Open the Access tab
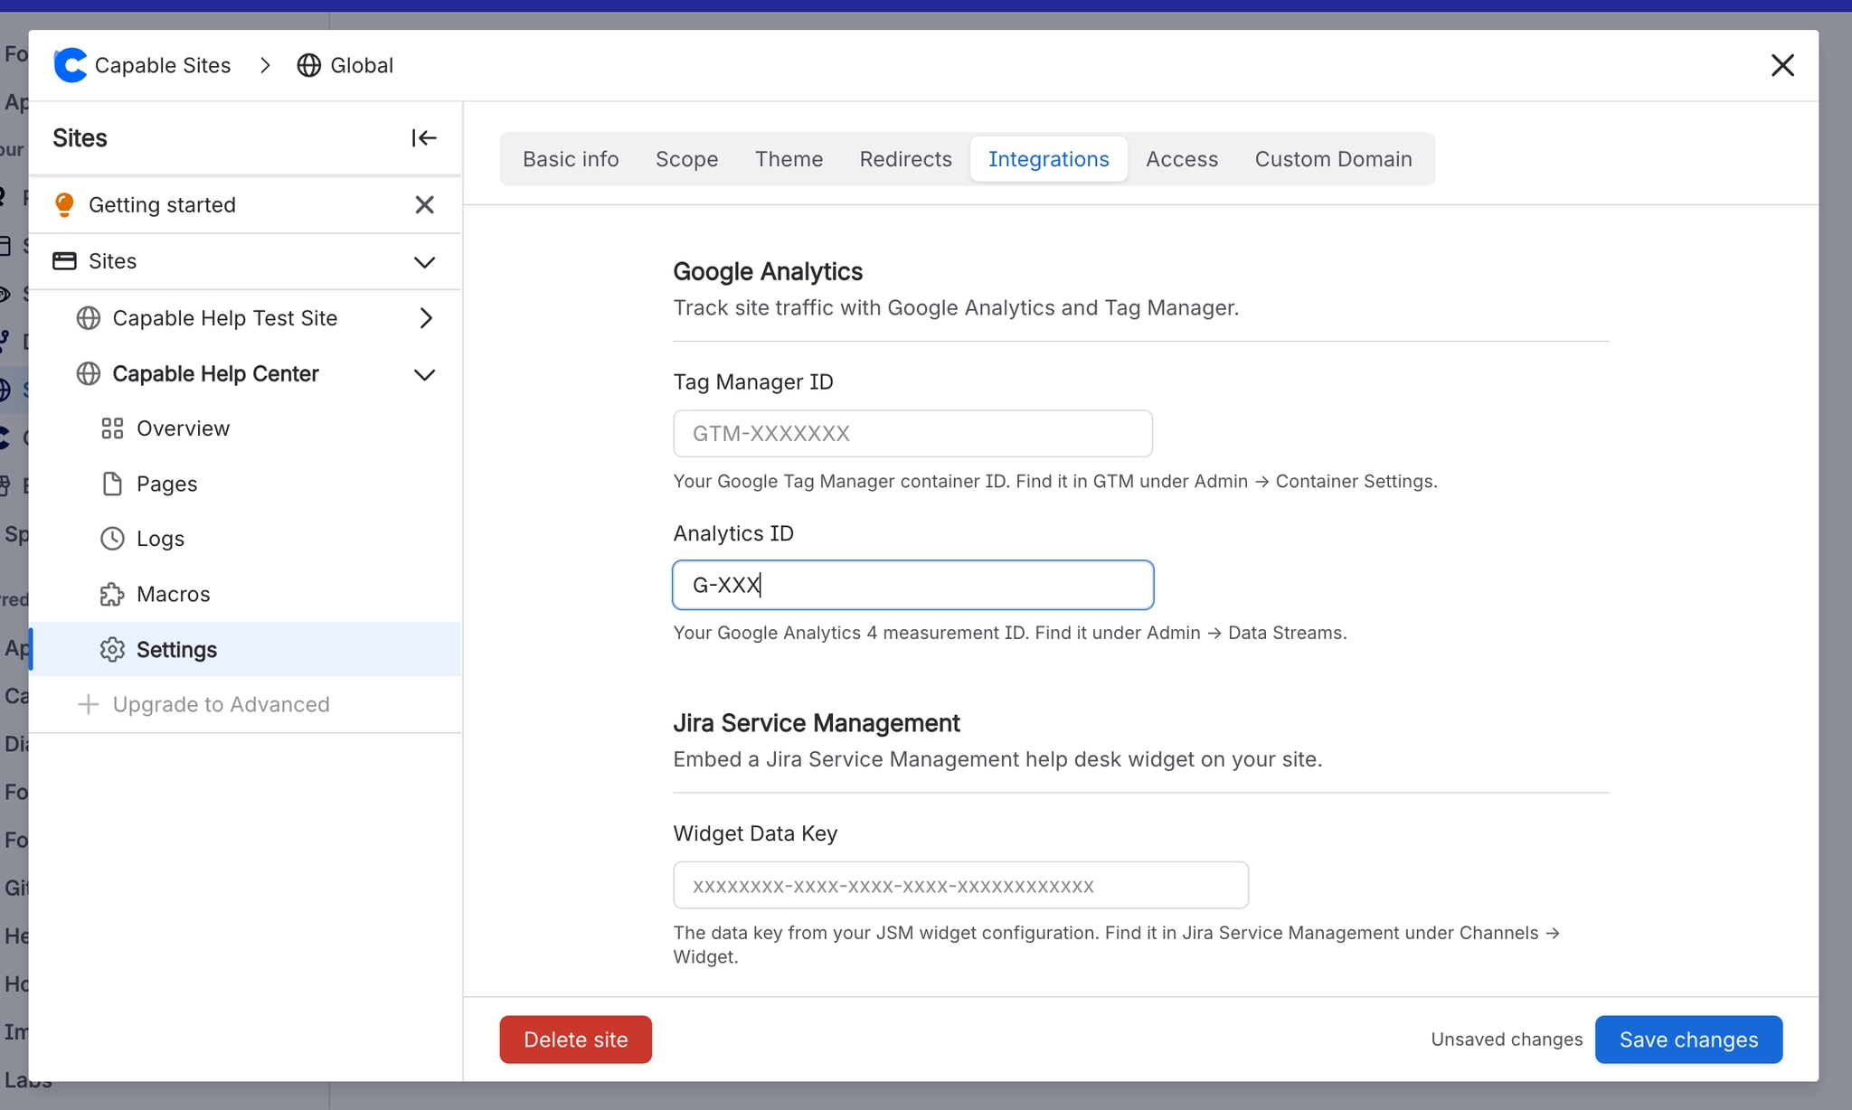 (x=1182, y=159)
